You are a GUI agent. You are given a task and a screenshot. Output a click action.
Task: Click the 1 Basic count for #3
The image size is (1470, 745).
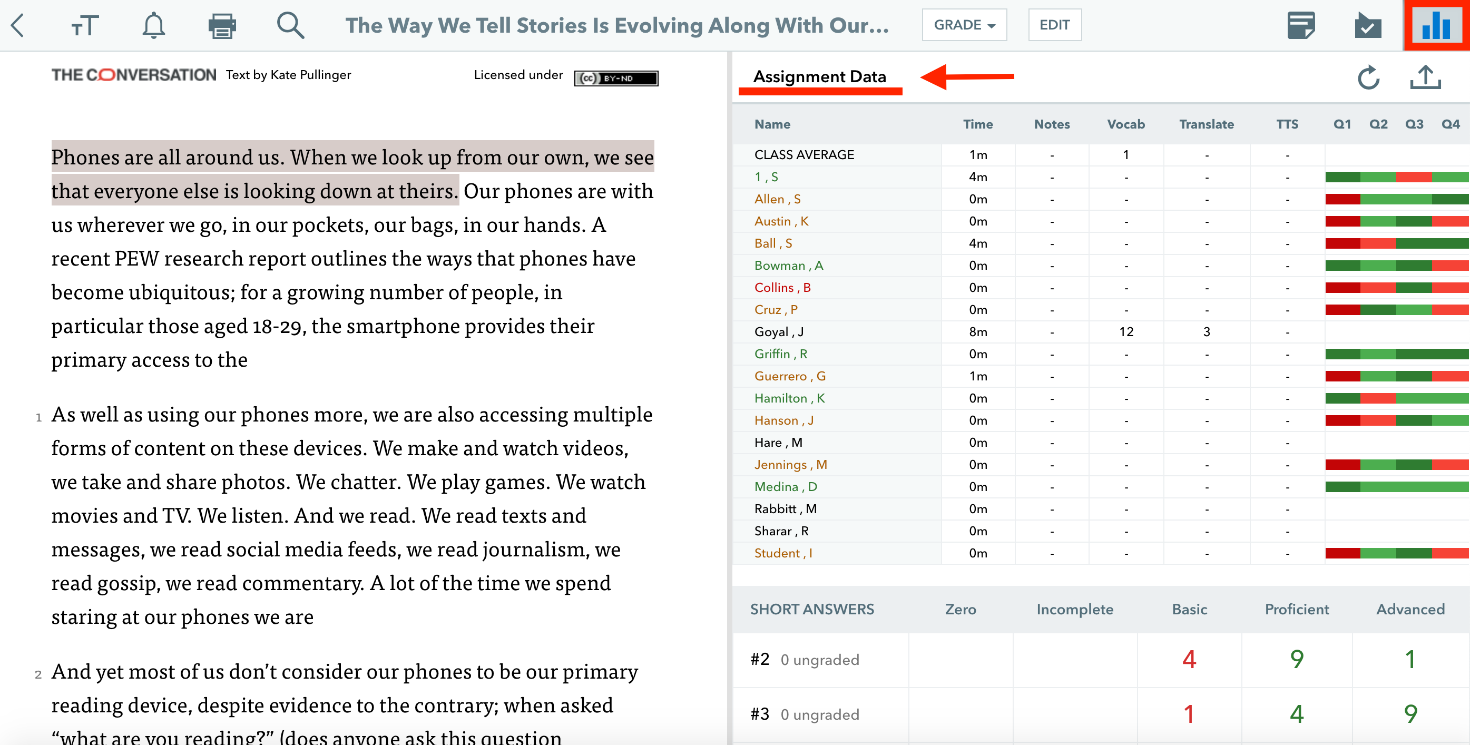(1189, 715)
